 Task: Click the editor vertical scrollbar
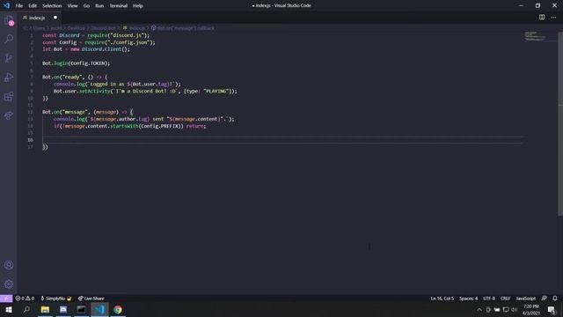tap(560, 124)
